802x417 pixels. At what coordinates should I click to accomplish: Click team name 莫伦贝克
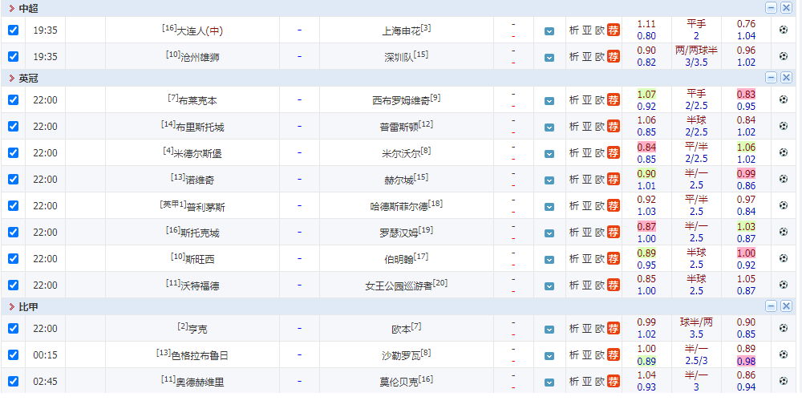pyautogui.click(x=399, y=383)
